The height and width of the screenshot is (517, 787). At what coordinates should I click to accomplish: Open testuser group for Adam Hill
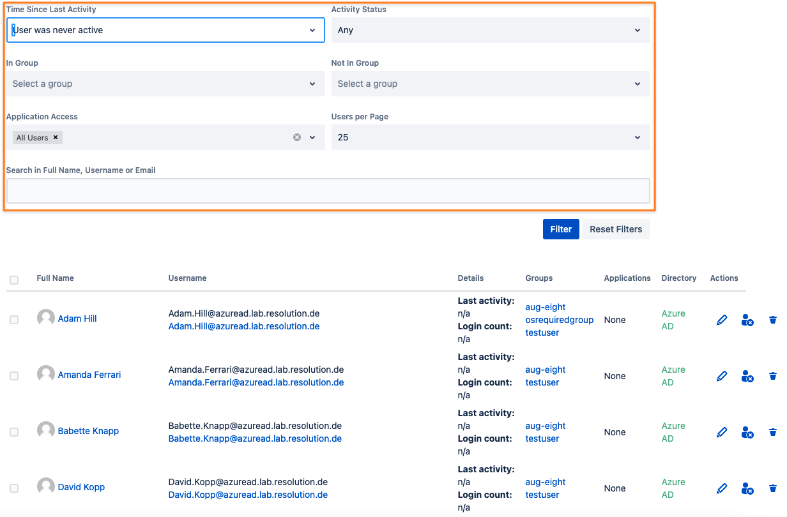(542, 333)
